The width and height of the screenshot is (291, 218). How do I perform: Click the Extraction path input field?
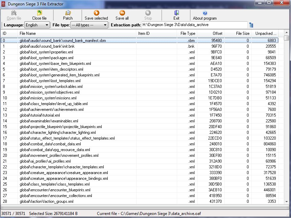point(194,25)
